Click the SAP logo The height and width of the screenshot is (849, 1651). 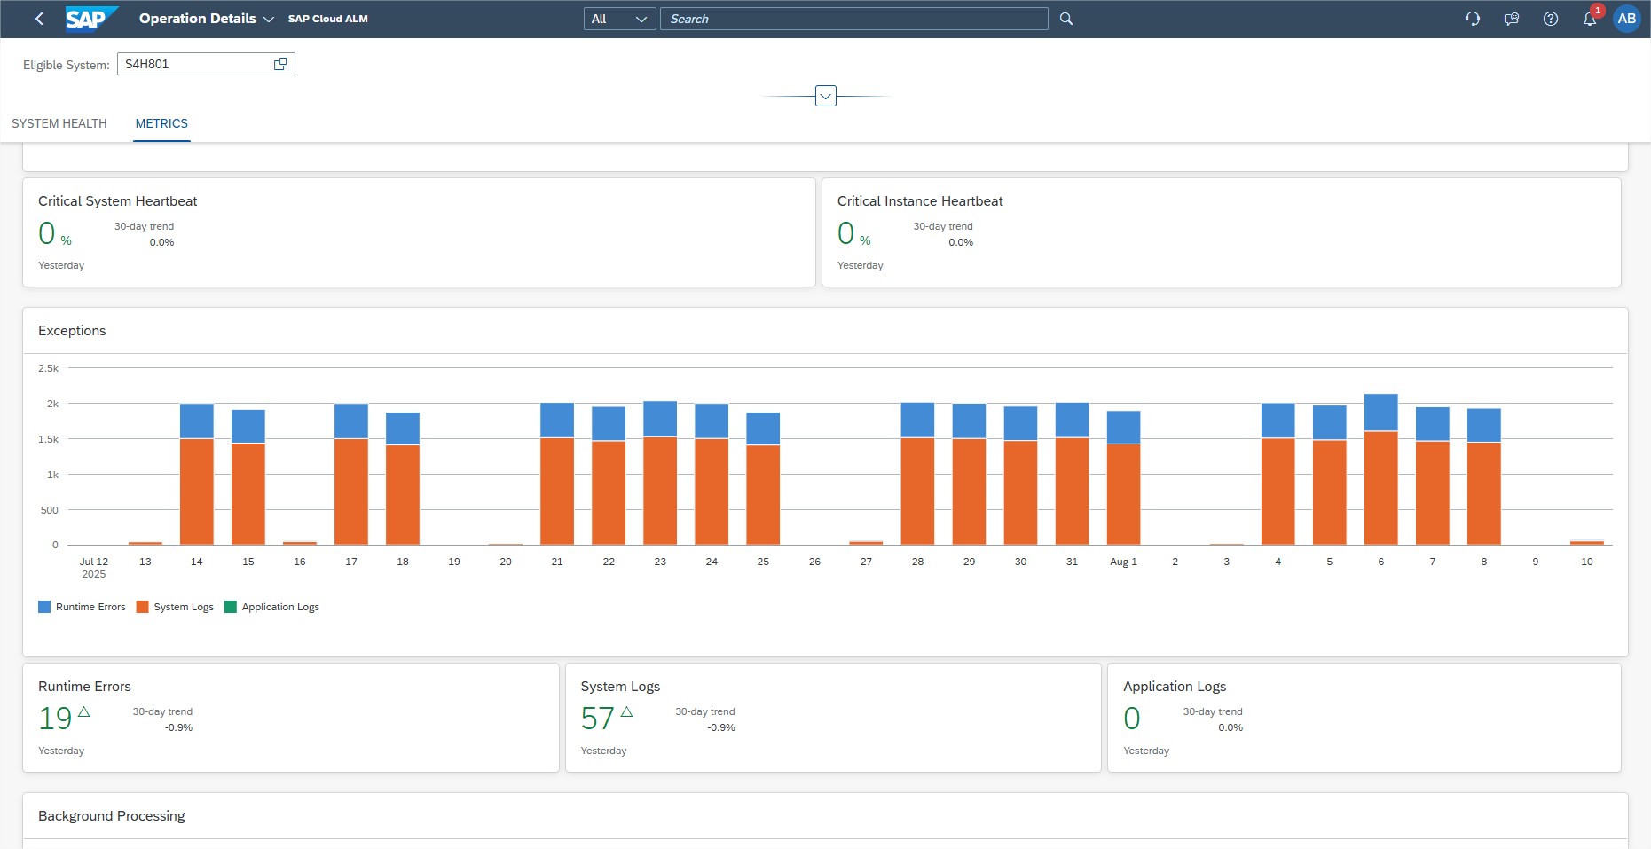[90, 19]
